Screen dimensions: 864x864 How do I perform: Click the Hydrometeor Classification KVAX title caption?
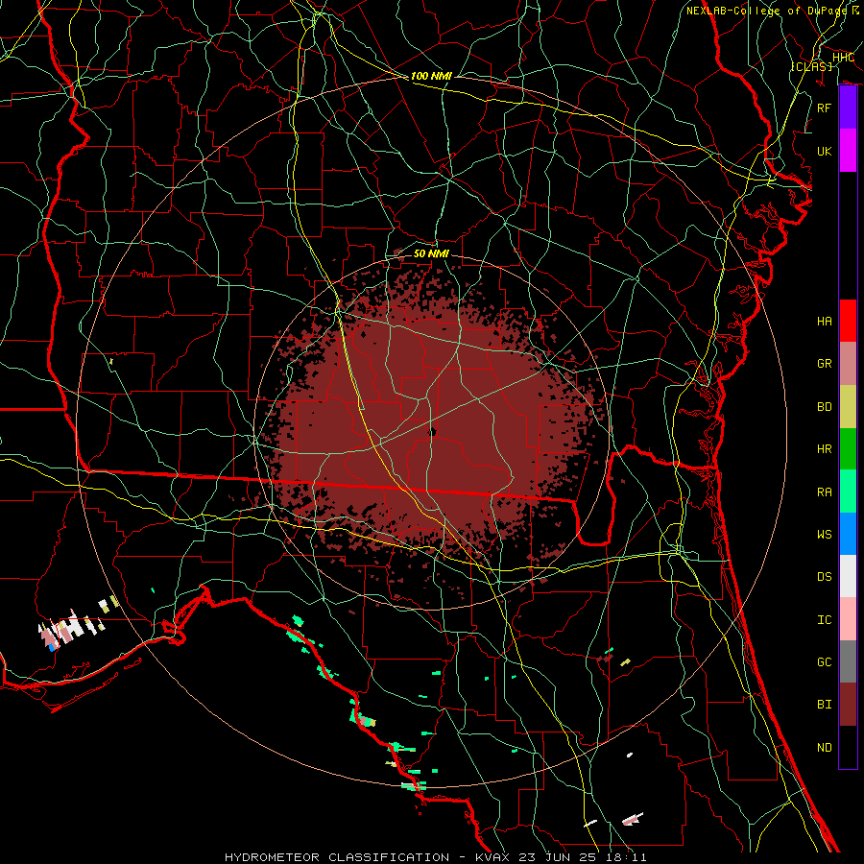pyautogui.click(x=435, y=857)
